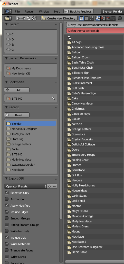Toggle Write Materials checkbox
This screenshot has width=124, height=264.
[x=7, y=244]
